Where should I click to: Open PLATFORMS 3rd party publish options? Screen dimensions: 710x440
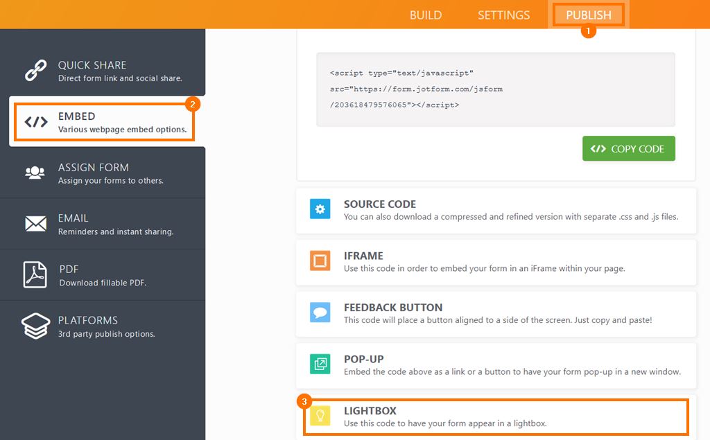click(x=103, y=326)
